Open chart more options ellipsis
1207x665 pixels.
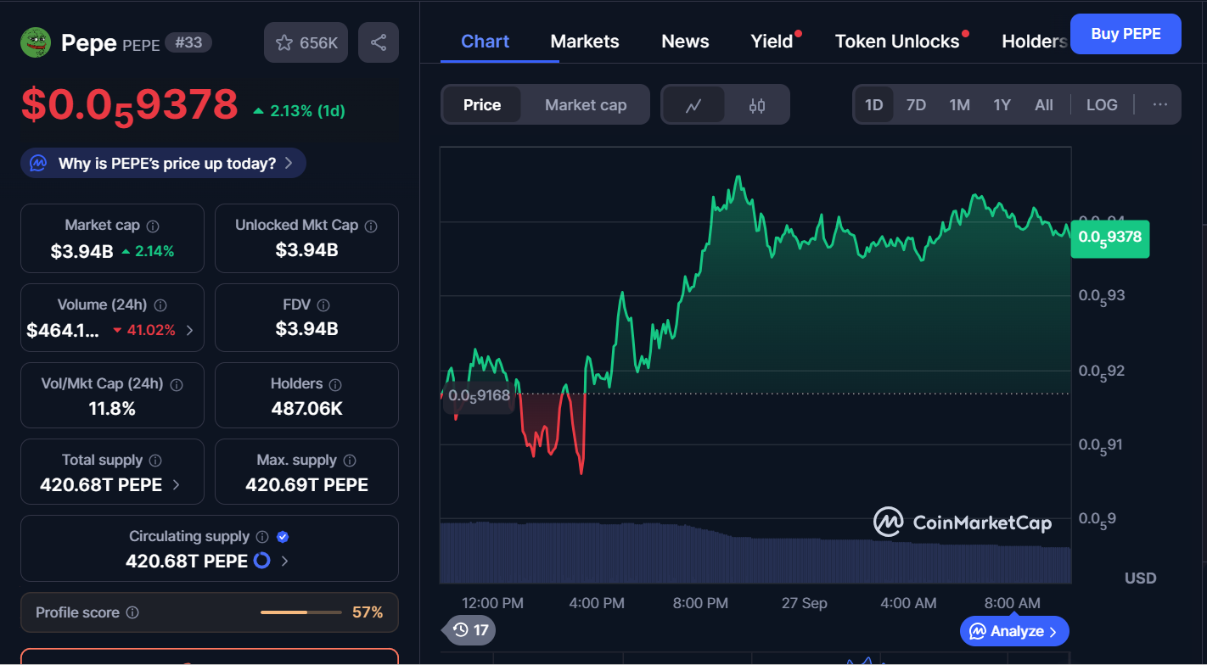pyautogui.click(x=1160, y=104)
